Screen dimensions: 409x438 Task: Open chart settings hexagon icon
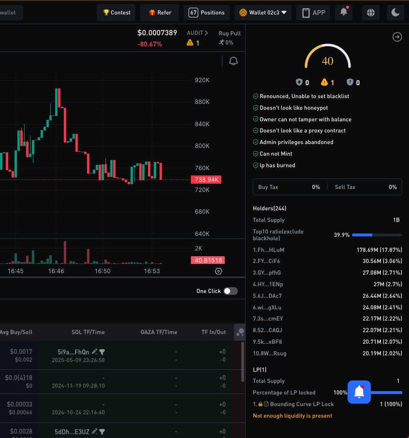[219, 271]
